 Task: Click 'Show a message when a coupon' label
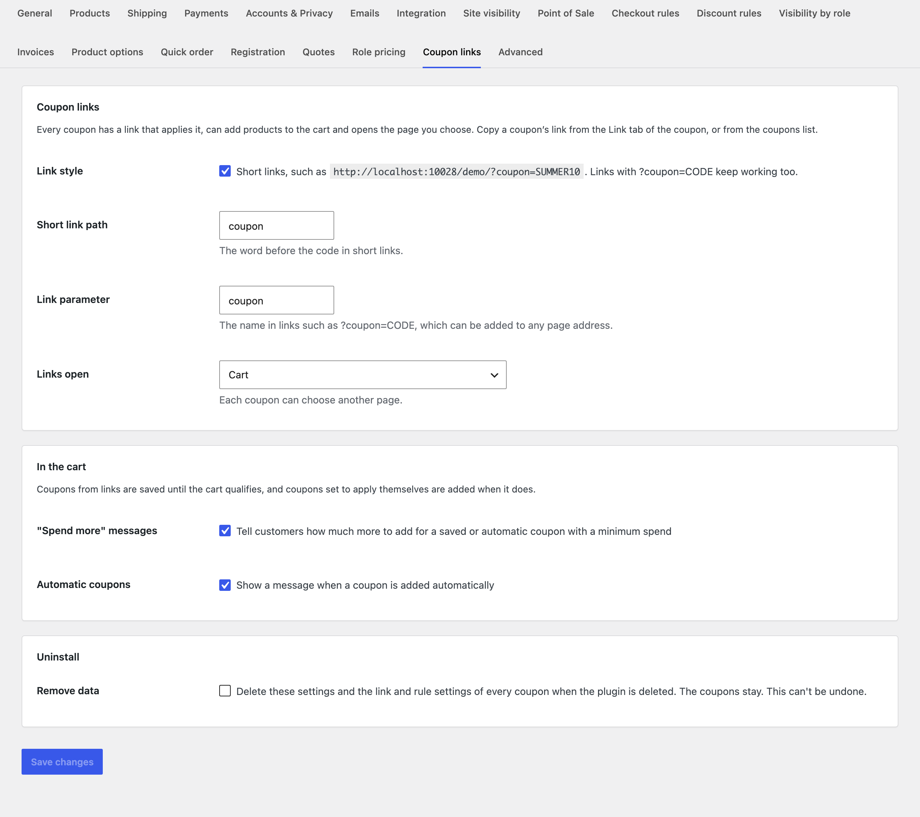365,585
